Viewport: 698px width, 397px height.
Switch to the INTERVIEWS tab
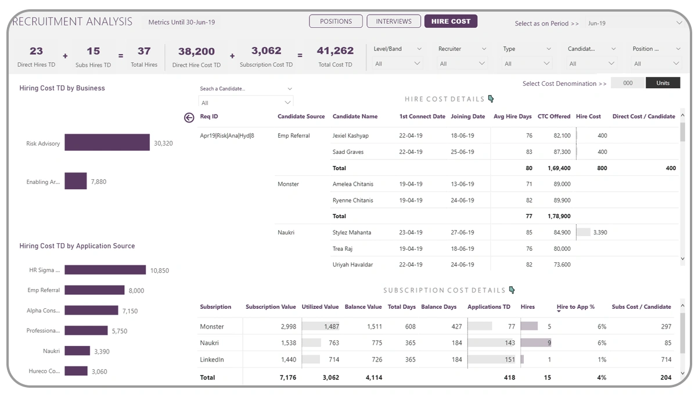click(x=394, y=21)
